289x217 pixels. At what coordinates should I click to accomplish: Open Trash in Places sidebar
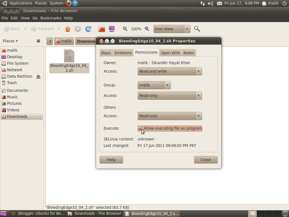click(x=12, y=83)
